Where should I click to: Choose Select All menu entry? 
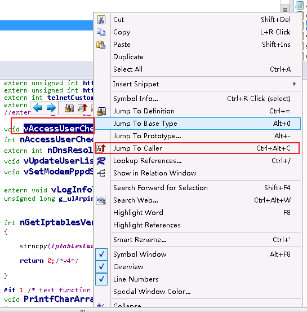click(198, 69)
